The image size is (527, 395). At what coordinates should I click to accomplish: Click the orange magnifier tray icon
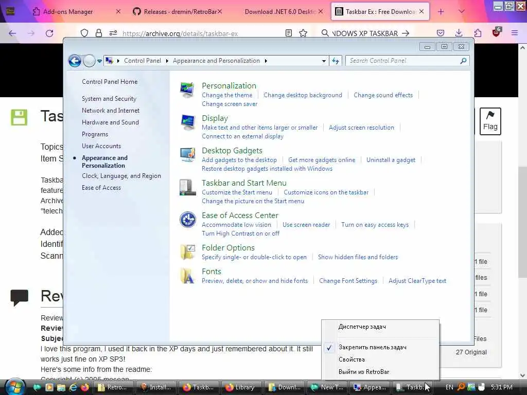point(461,387)
